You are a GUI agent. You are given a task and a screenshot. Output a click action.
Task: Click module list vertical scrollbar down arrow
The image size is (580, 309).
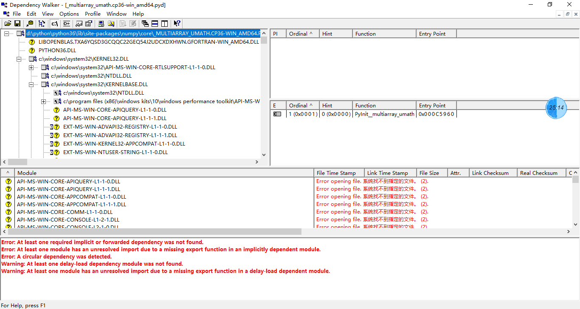[x=576, y=225]
